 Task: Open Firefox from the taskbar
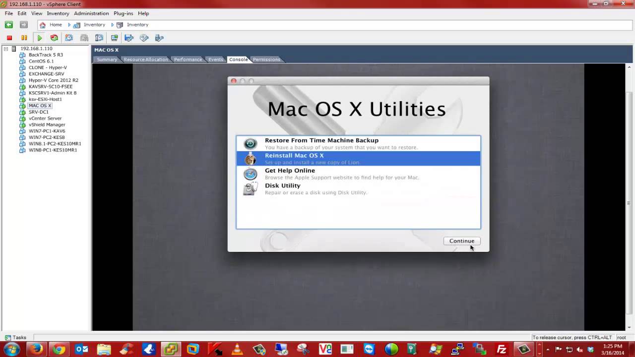point(36,349)
